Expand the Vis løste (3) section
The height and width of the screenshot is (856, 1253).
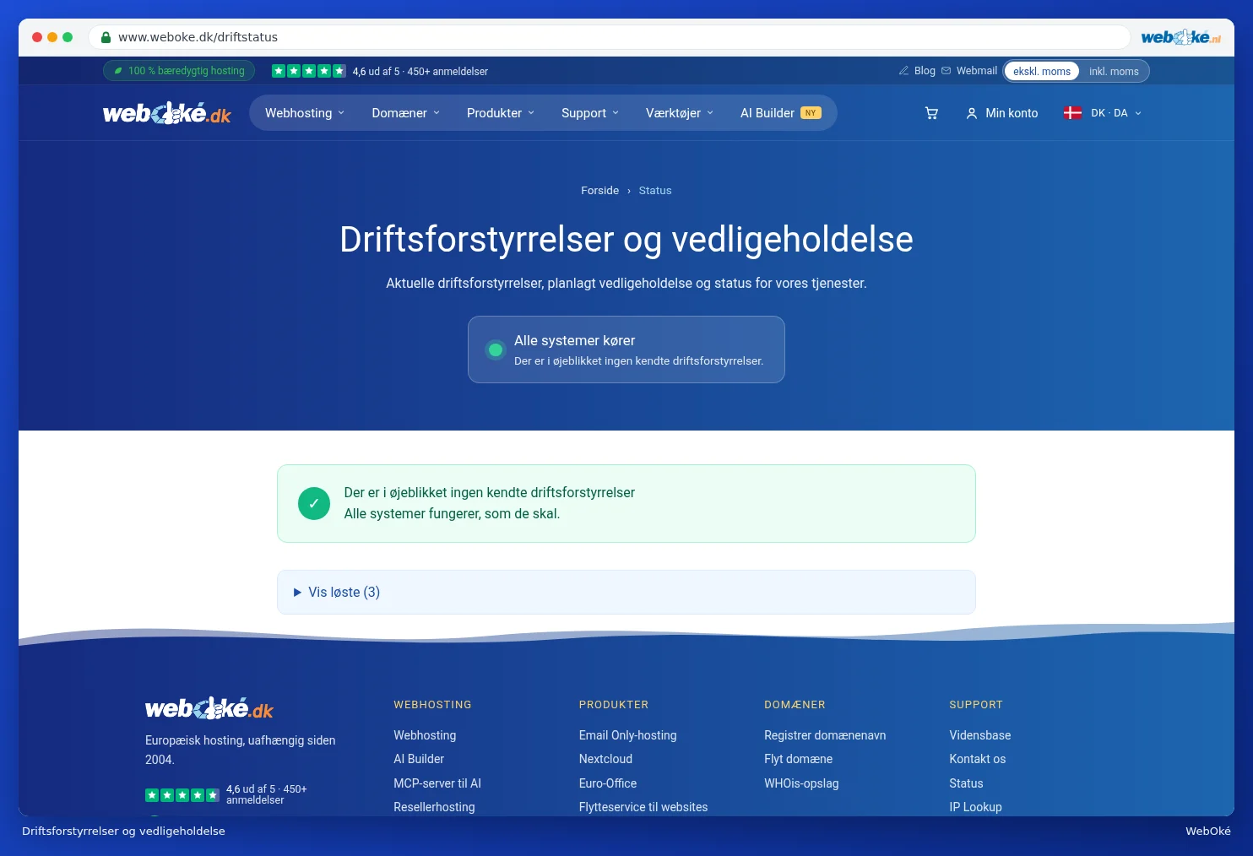point(626,593)
